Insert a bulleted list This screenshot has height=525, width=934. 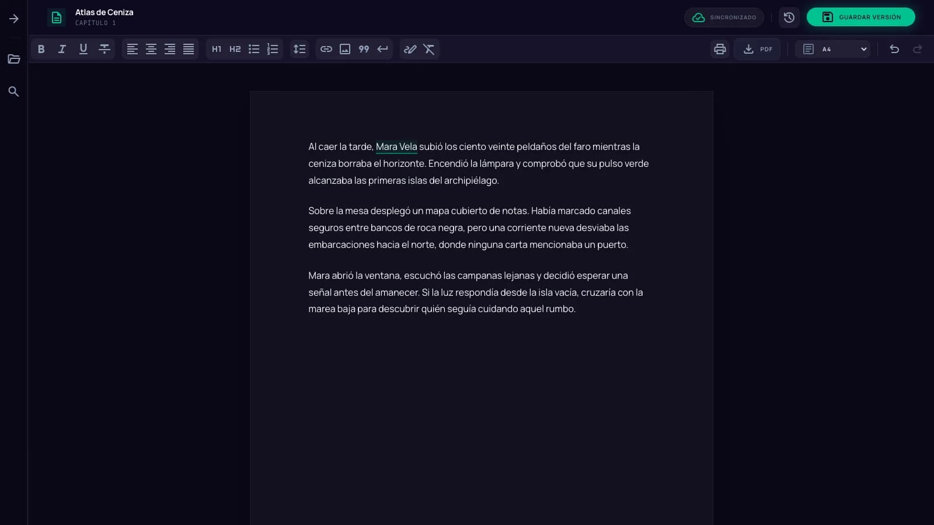coord(254,49)
